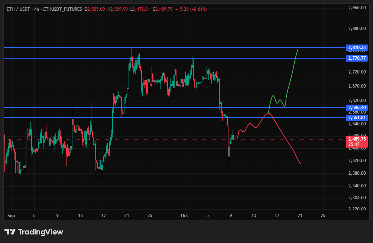Click the 25:47 candle countdown timer
Viewport: 373px width, 243px height.
click(354, 144)
